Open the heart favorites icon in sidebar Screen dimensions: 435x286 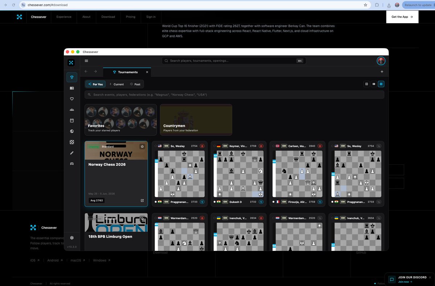(72, 99)
